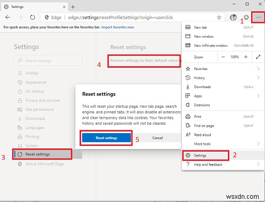
Task: Expand the History submenu chevron
Action: click(x=258, y=77)
